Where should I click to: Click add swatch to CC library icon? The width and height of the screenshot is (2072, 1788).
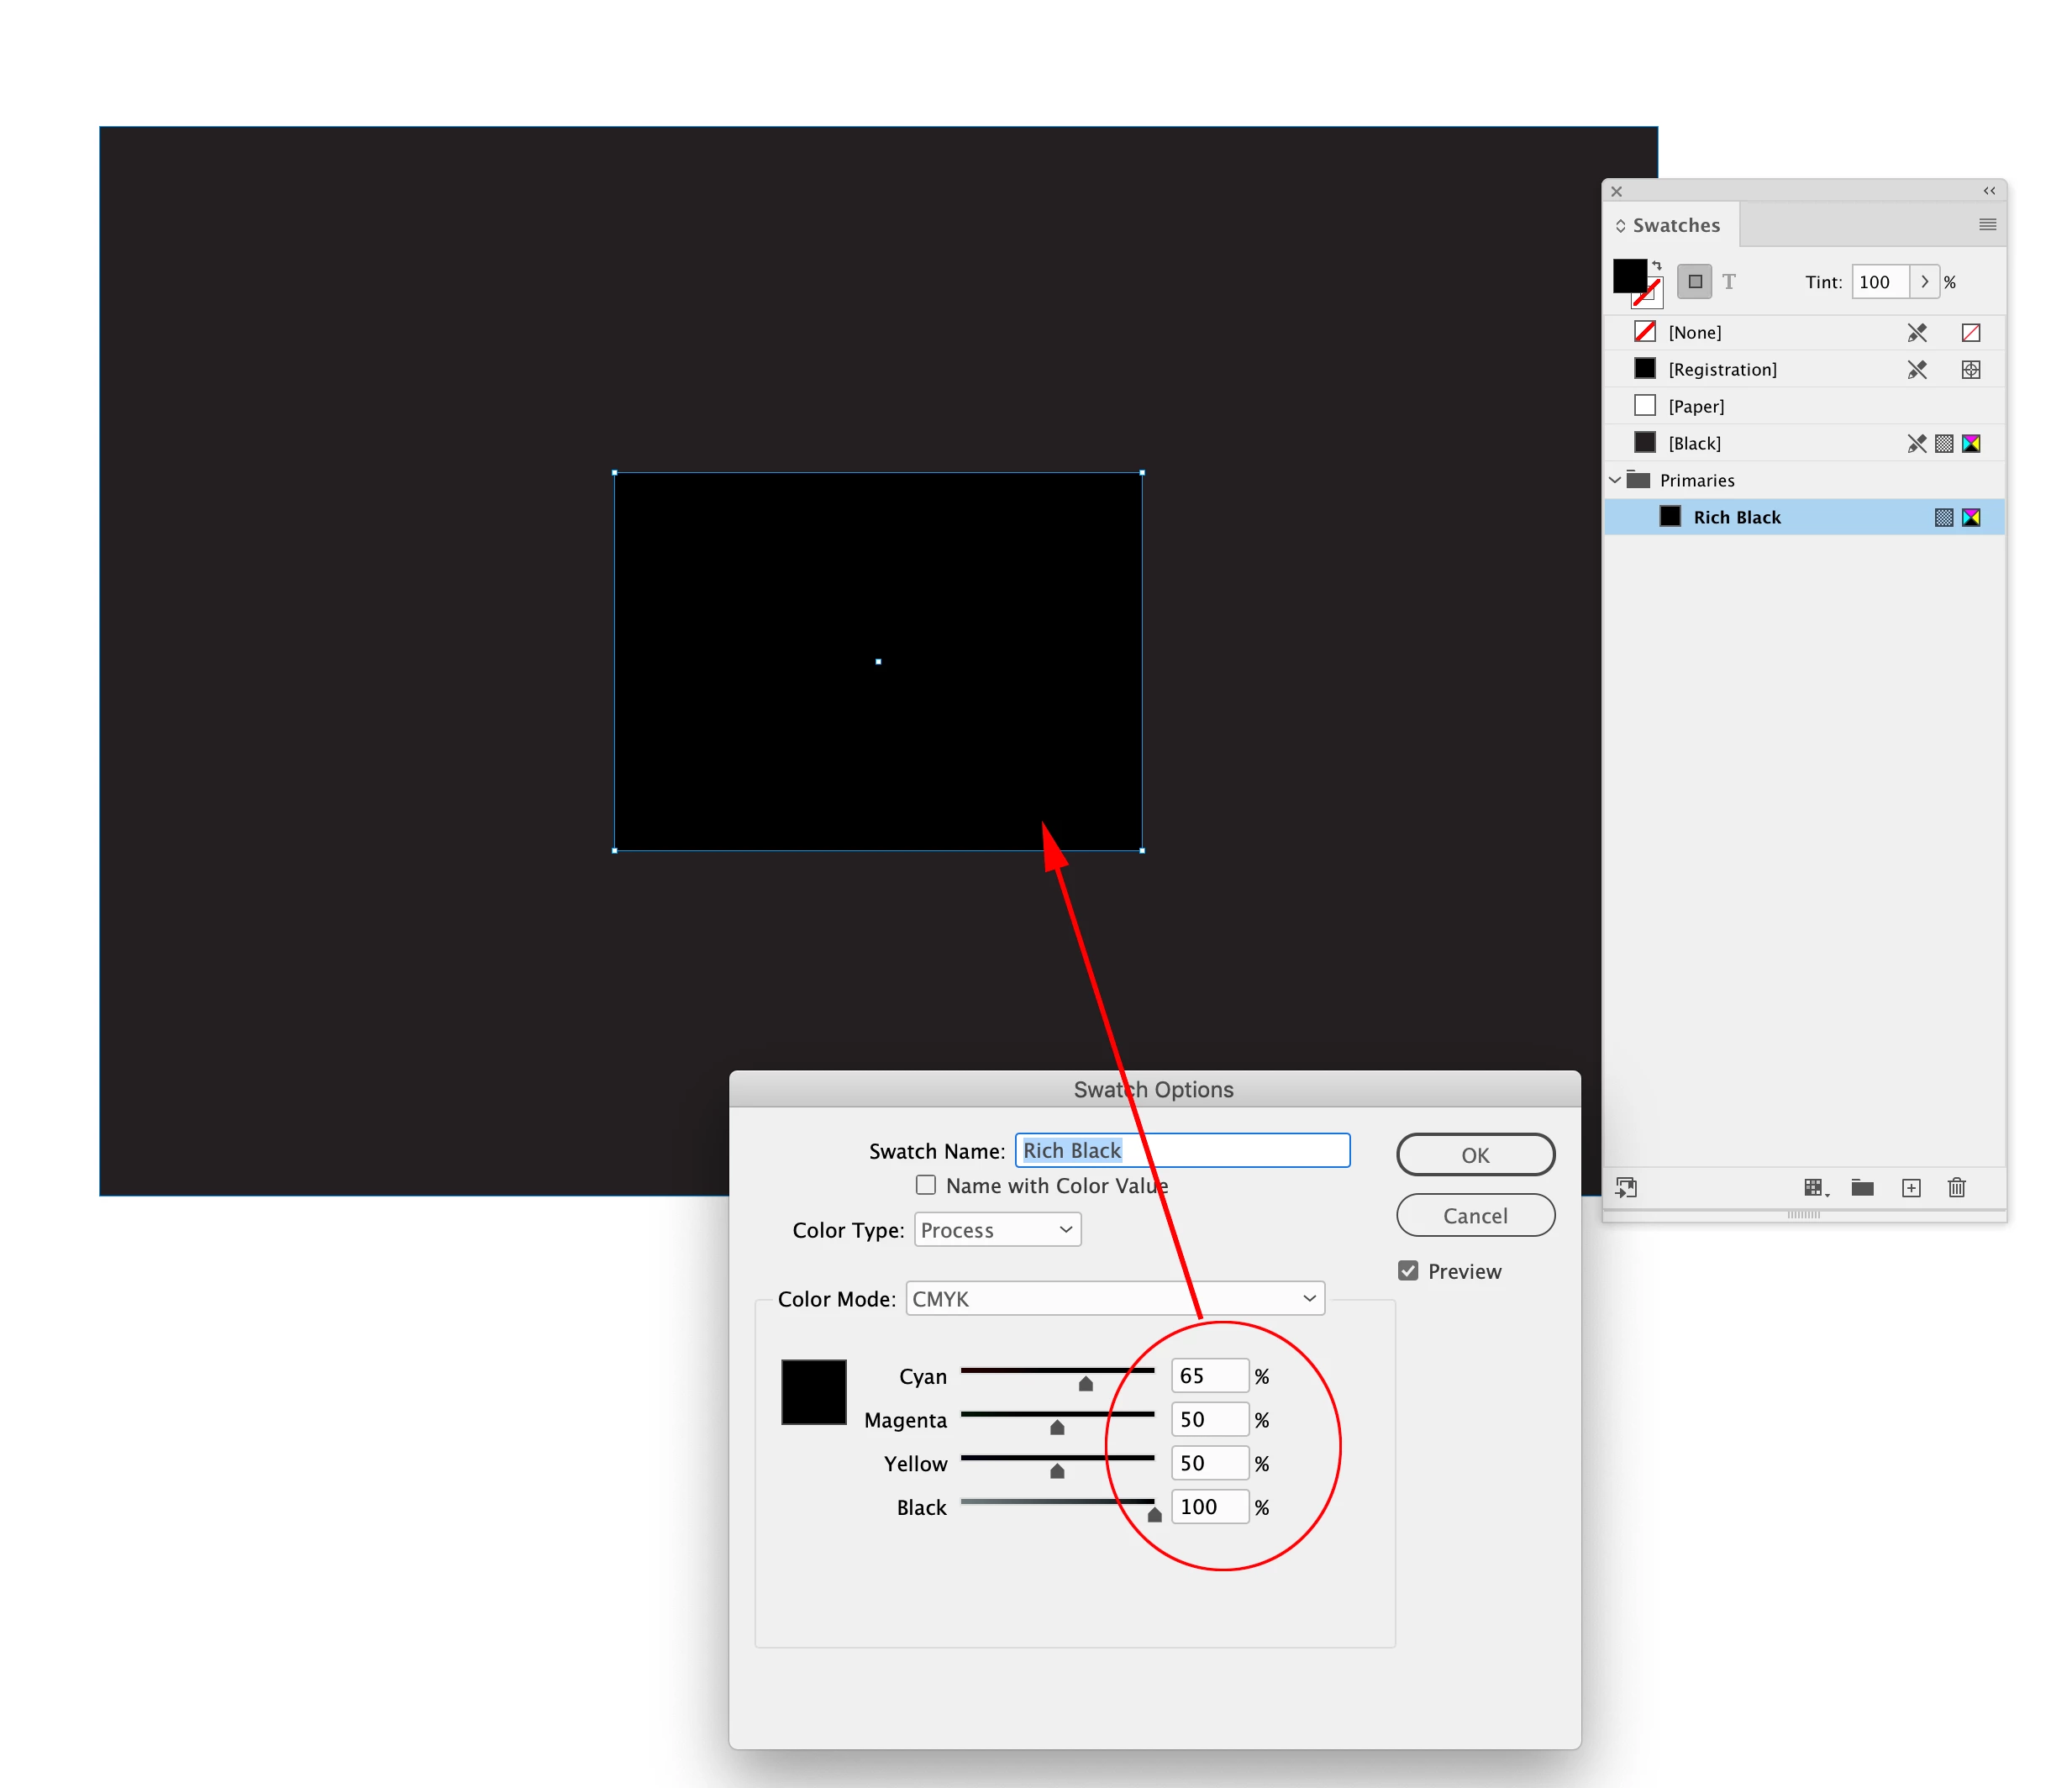pos(1627,1188)
